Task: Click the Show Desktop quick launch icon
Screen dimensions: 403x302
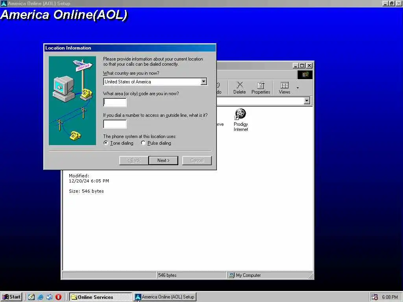Action: click(31, 297)
